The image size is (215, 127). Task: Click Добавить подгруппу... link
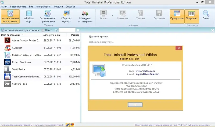click(x=101, y=42)
